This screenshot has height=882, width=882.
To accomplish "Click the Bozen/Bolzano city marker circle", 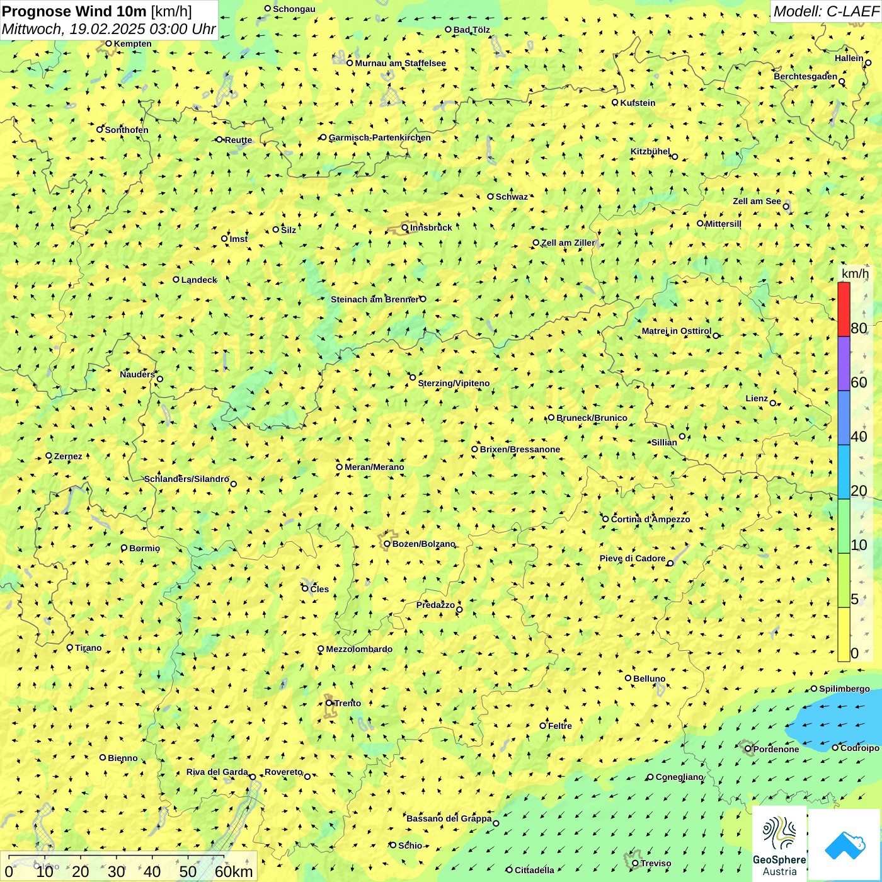I will [x=387, y=544].
